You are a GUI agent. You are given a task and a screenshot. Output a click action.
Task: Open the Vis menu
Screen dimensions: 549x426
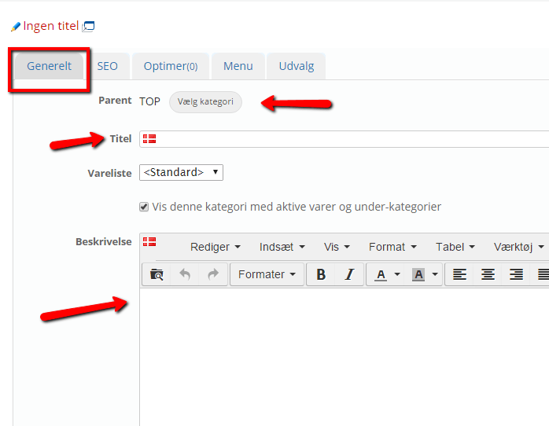click(337, 247)
